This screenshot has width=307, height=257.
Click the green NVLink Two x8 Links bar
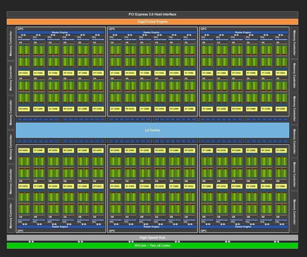152,246
